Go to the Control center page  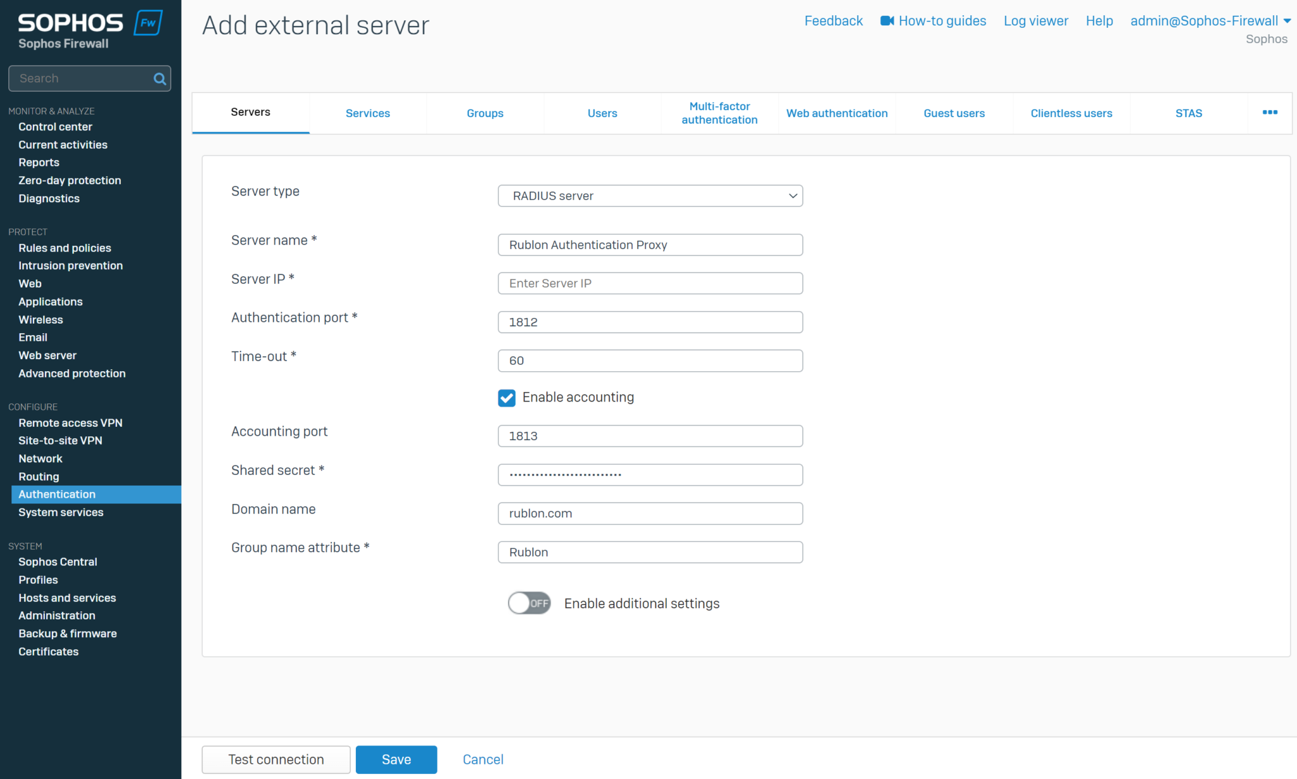[x=55, y=127]
